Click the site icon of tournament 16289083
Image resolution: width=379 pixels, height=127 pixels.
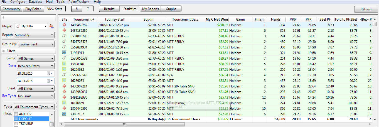click(x=64, y=81)
